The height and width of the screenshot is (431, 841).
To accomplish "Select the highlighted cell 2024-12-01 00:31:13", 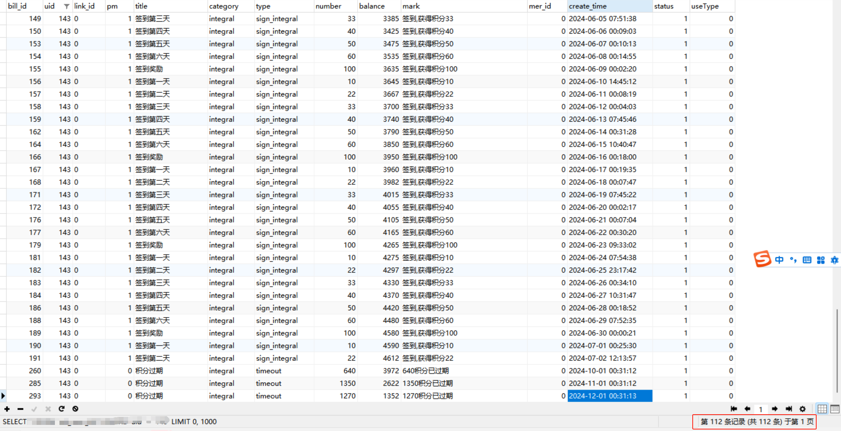I will (610, 396).
